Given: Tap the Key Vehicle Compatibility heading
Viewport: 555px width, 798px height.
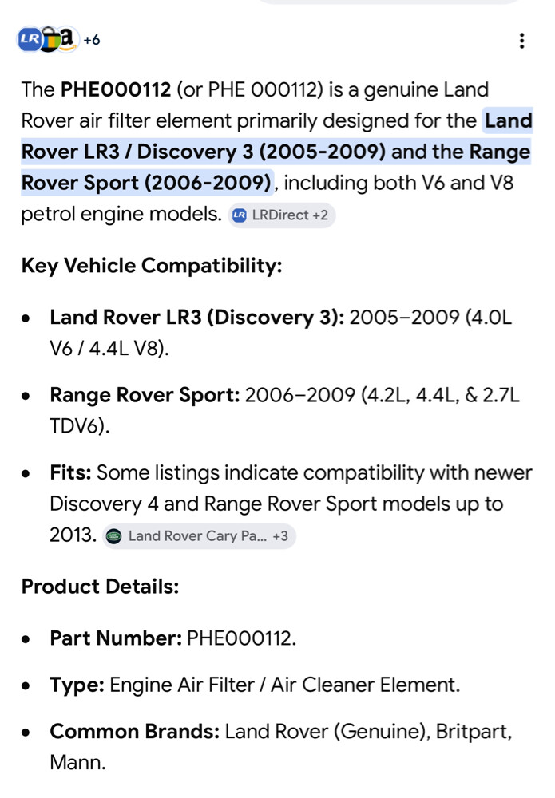Looking at the screenshot, I should (x=152, y=266).
